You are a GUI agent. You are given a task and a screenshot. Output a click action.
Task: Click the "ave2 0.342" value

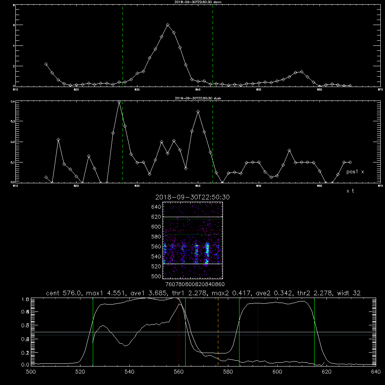coord(274,293)
